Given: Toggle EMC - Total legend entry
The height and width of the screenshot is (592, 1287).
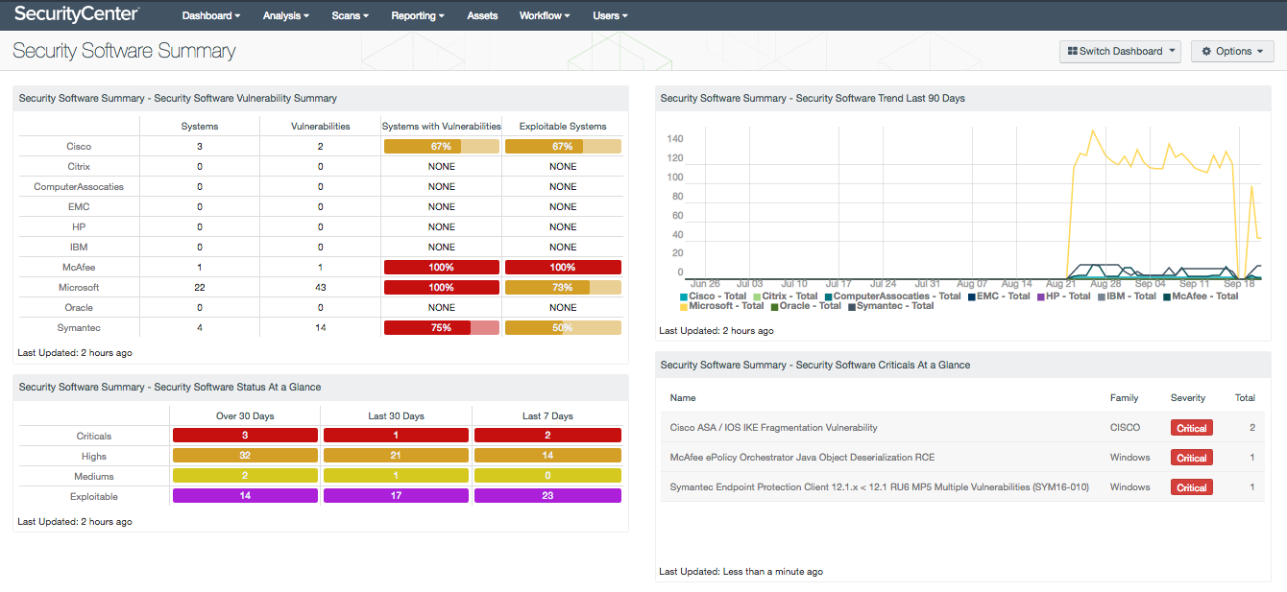Looking at the screenshot, I should (x=998, y=296).
